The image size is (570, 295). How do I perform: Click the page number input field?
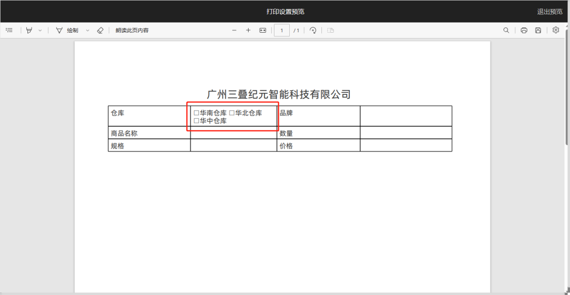(x=282, y=31)
